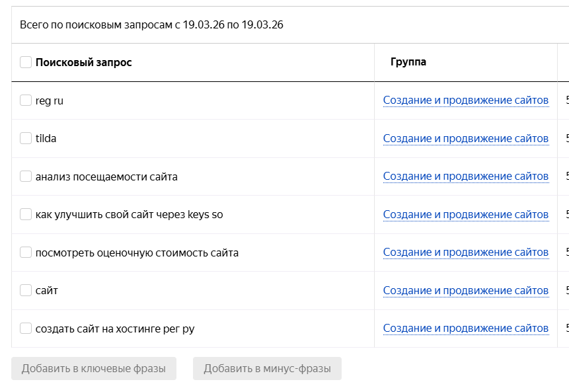Screen dimensions: 569x390
Task: Click the "Поисковый запрос" column header
Action: (x=83, y=62)
